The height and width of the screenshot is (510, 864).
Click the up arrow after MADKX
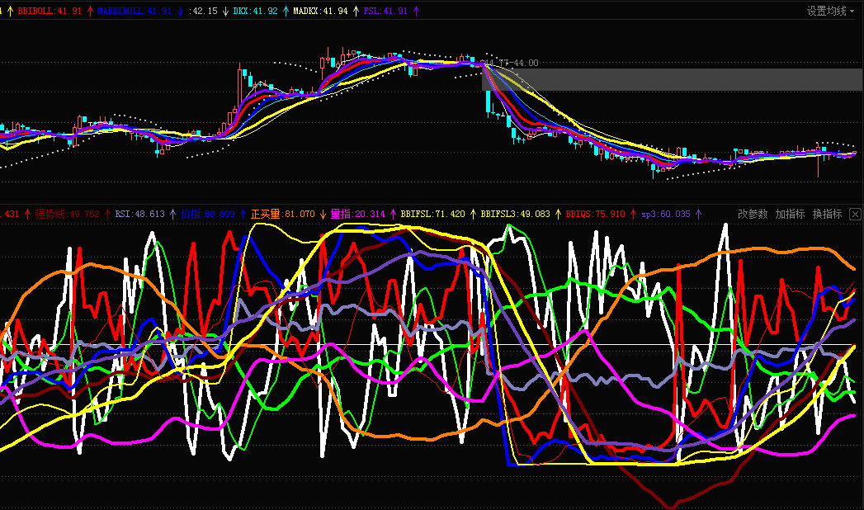356,11
